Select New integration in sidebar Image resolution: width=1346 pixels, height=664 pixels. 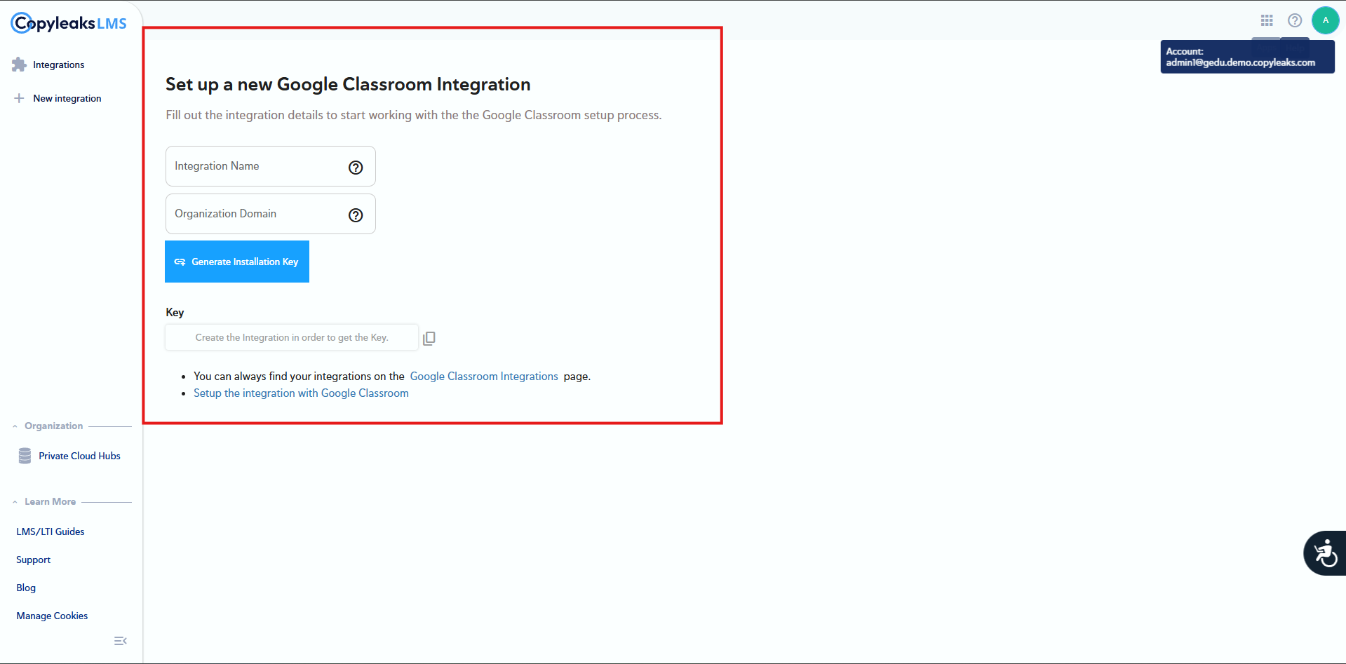click(67, 98)
